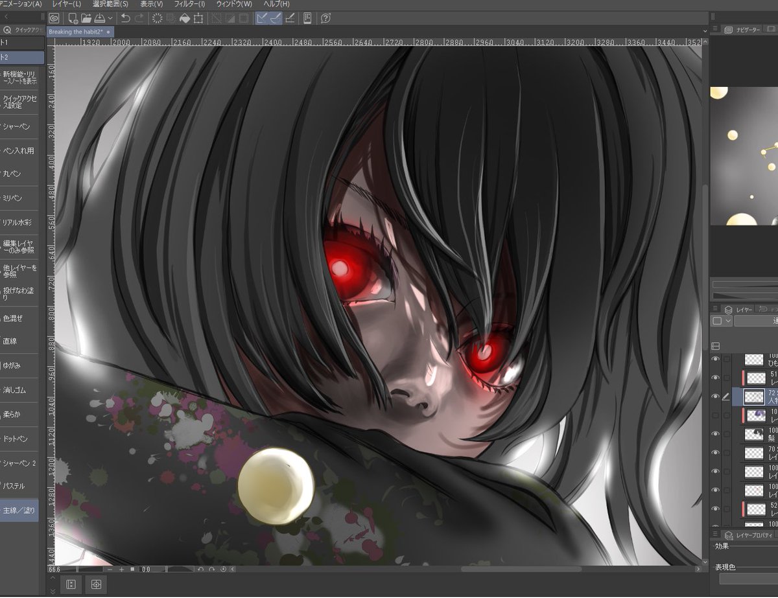Click the Fill bucket toolbar icon
The width and height of the screenshot is (778, 598).
tap(184, 18)
